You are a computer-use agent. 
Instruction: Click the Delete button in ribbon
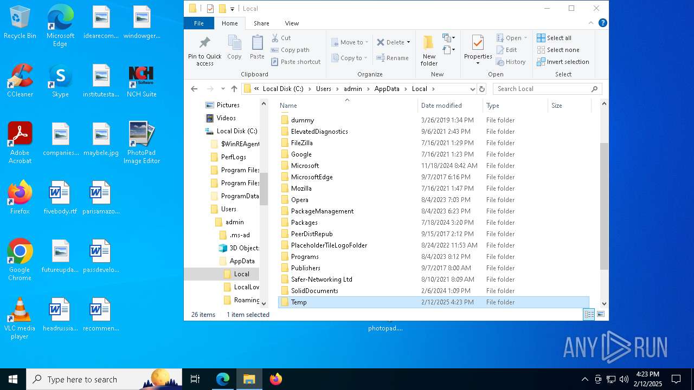394,42
